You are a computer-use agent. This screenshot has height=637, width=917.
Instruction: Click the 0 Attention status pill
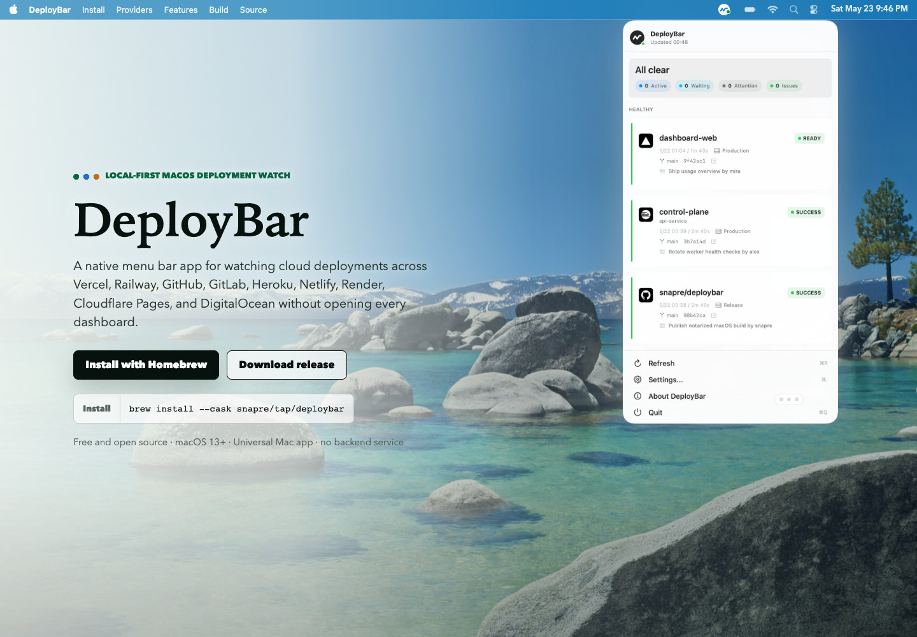pyautogui.click(x=740, y=86)
